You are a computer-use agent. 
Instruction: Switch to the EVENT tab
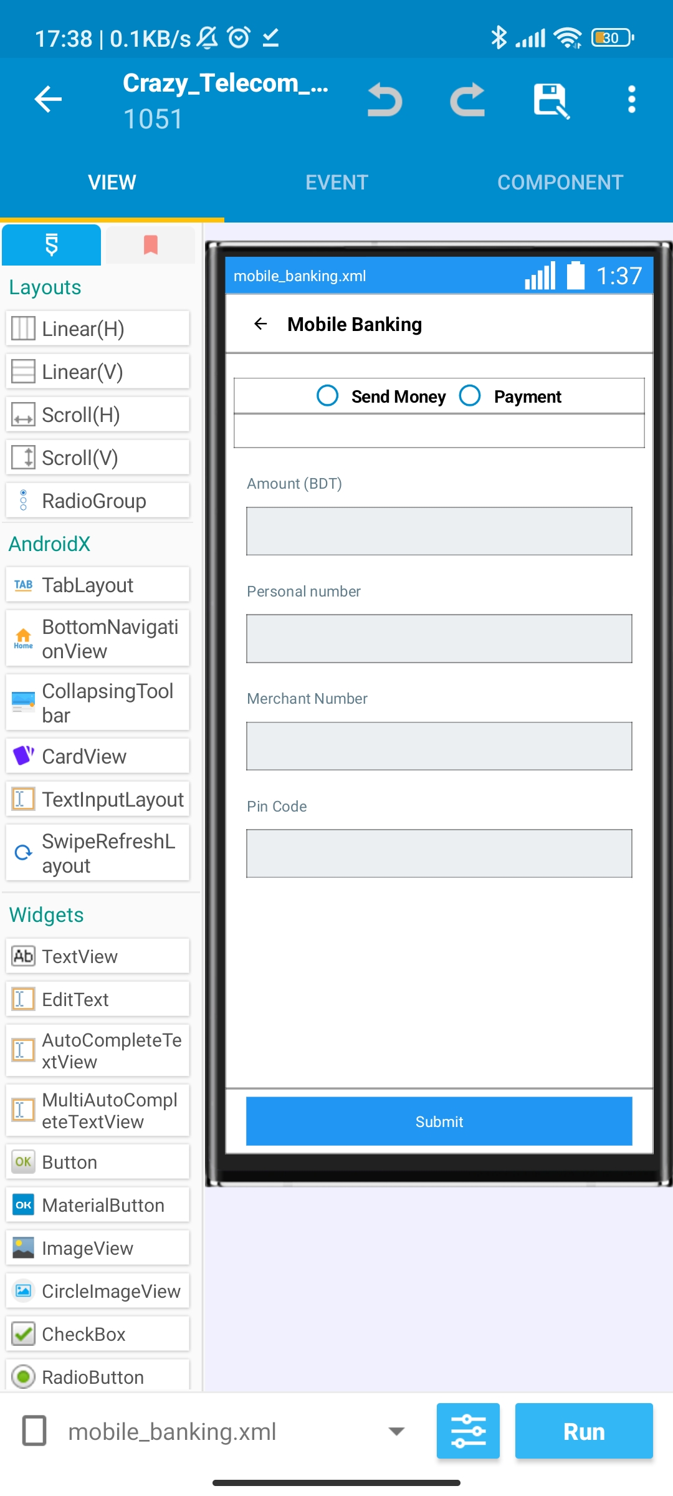click(336, 183)
